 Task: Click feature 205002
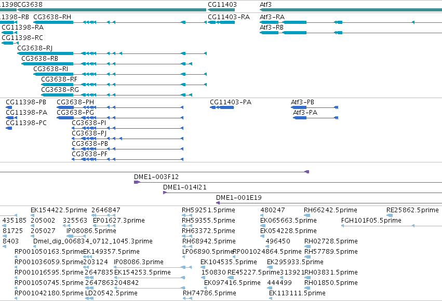tap(43, 221)
